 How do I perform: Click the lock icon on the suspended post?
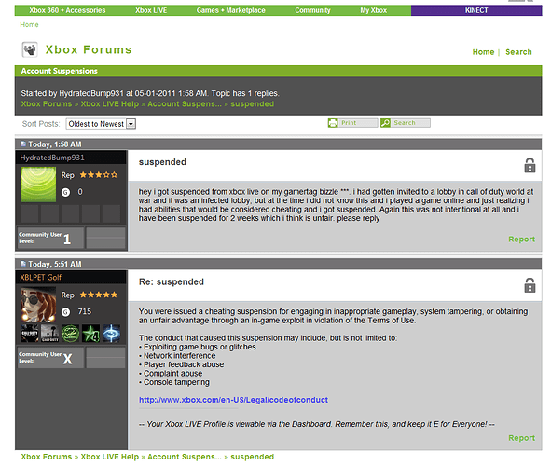tap(530, 165)
